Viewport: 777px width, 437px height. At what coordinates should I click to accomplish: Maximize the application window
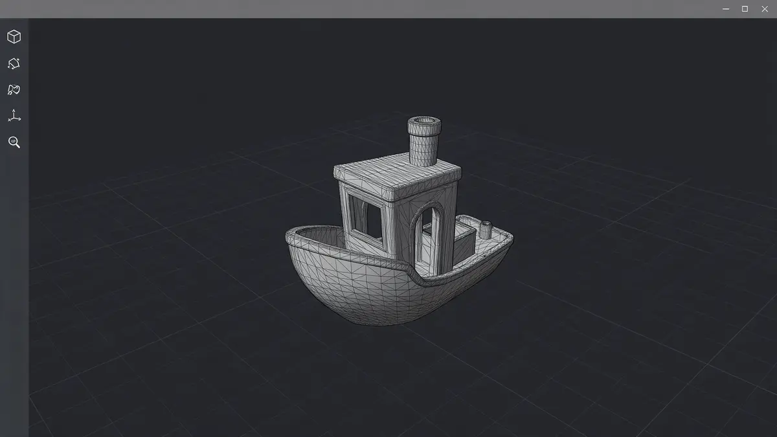click(745, 8)
